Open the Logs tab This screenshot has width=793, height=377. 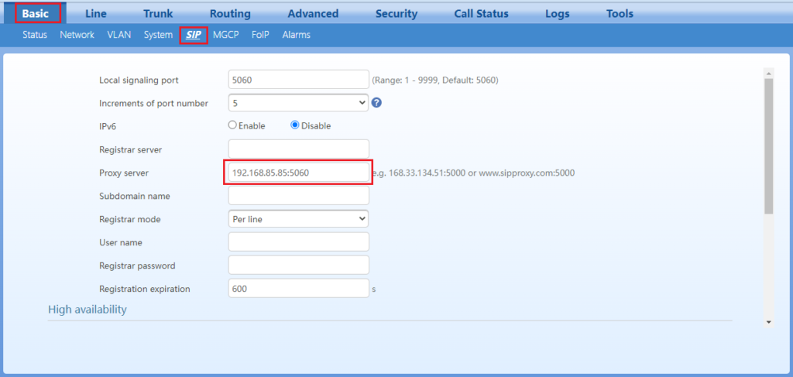[557, 13]
